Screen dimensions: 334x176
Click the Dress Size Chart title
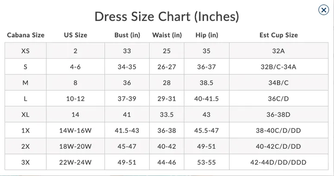pos(167,17)
